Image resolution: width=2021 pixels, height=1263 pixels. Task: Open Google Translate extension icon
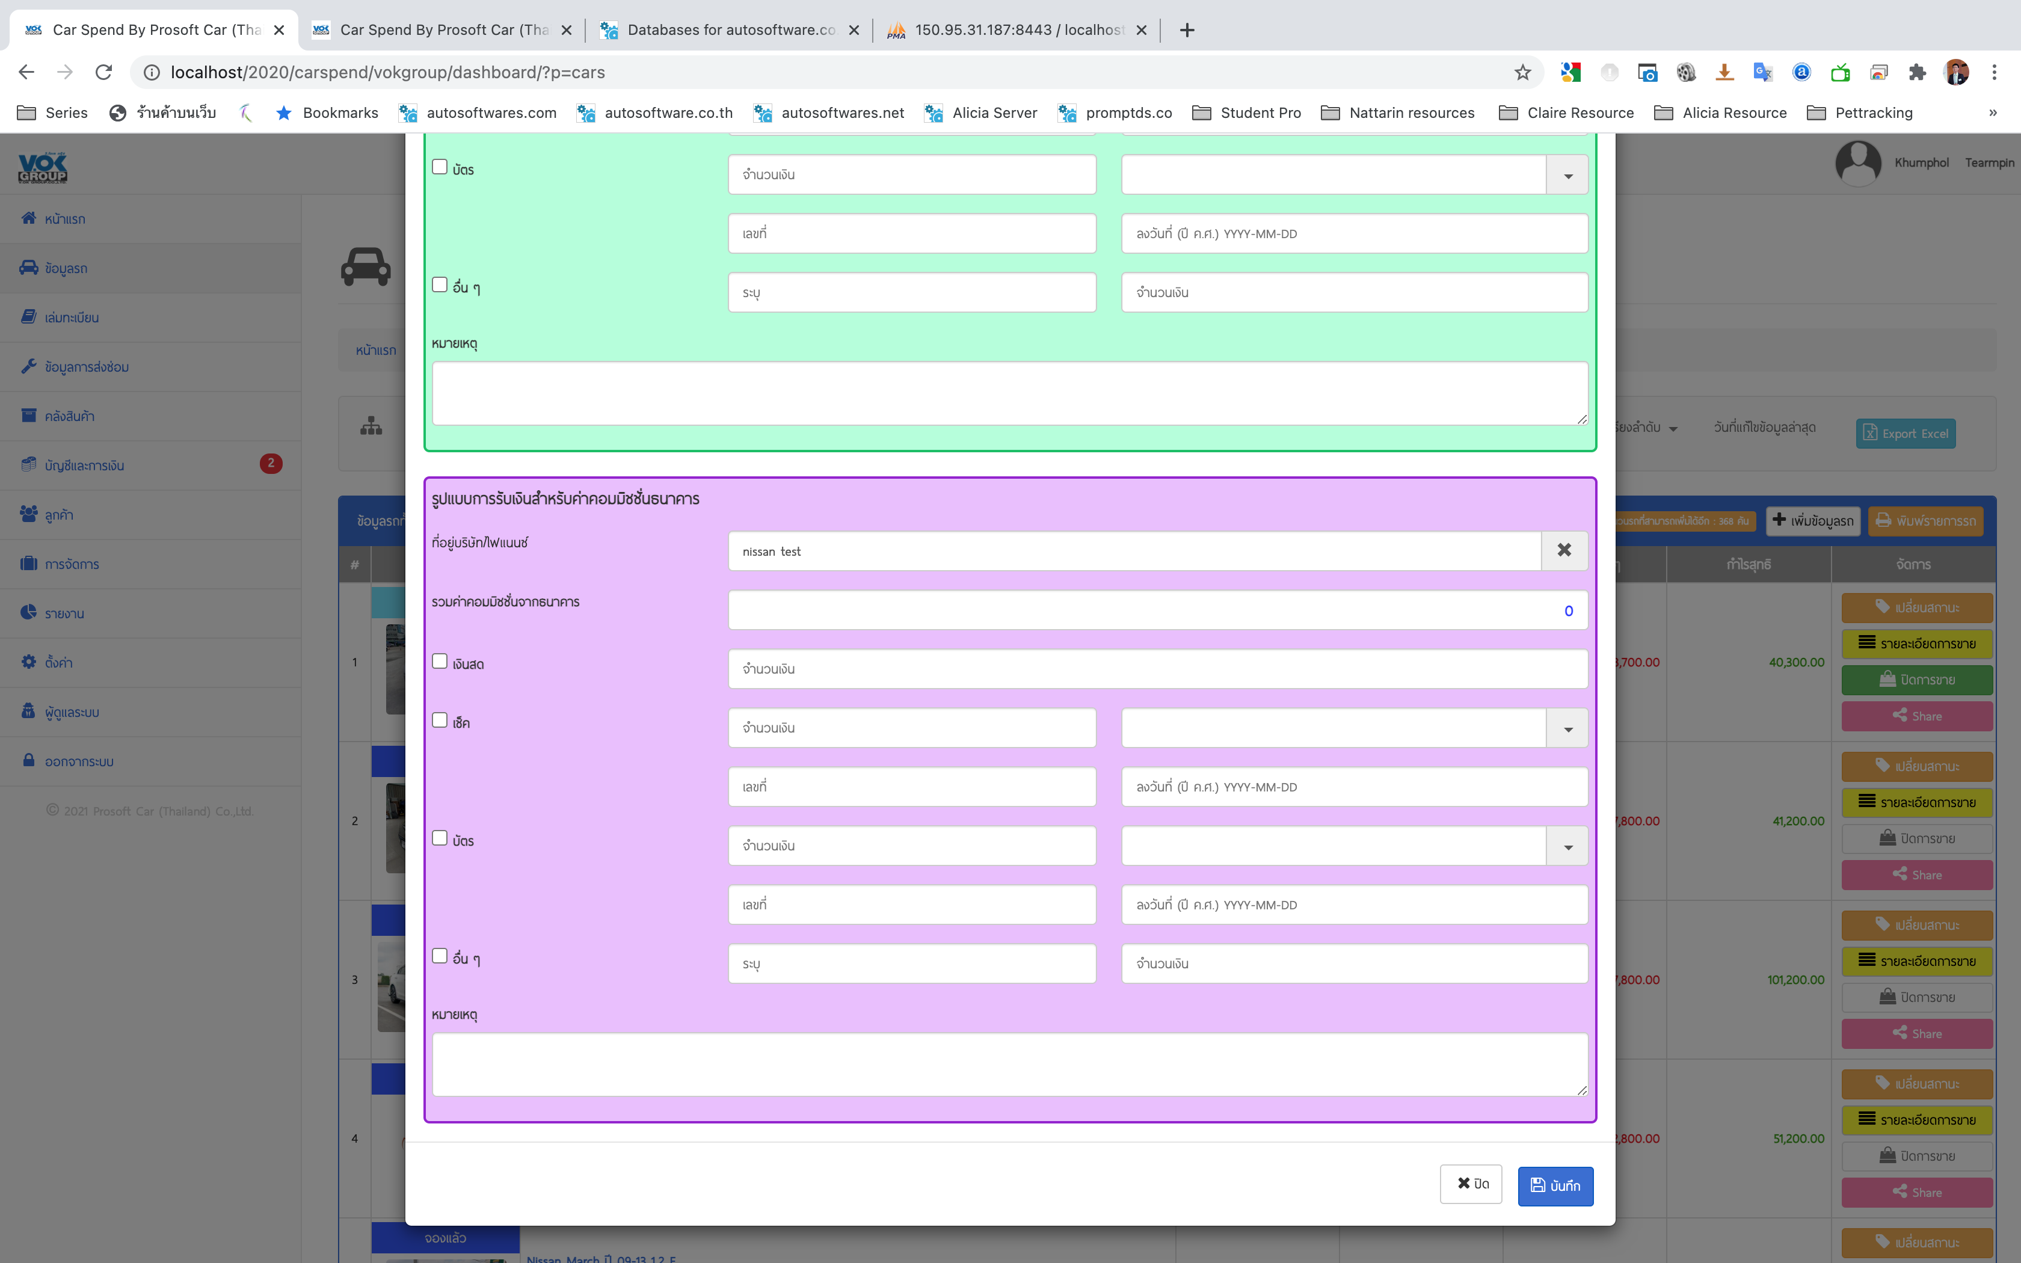click(1762, 73)
